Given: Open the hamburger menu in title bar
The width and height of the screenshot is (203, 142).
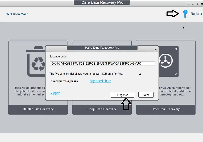Looking at the screenshot, I should [188, 4].
